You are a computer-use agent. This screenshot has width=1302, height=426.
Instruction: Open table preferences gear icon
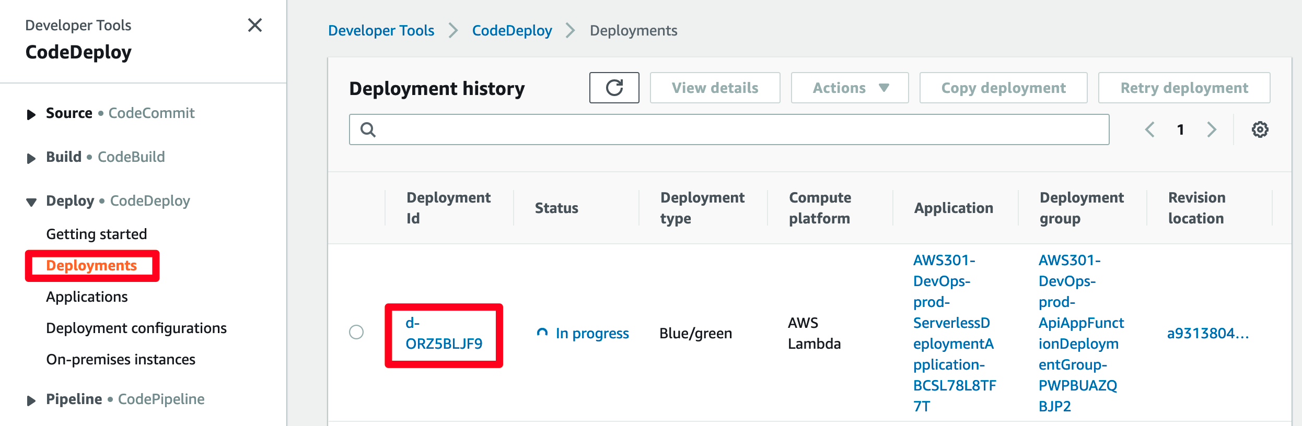(1260, 129)
